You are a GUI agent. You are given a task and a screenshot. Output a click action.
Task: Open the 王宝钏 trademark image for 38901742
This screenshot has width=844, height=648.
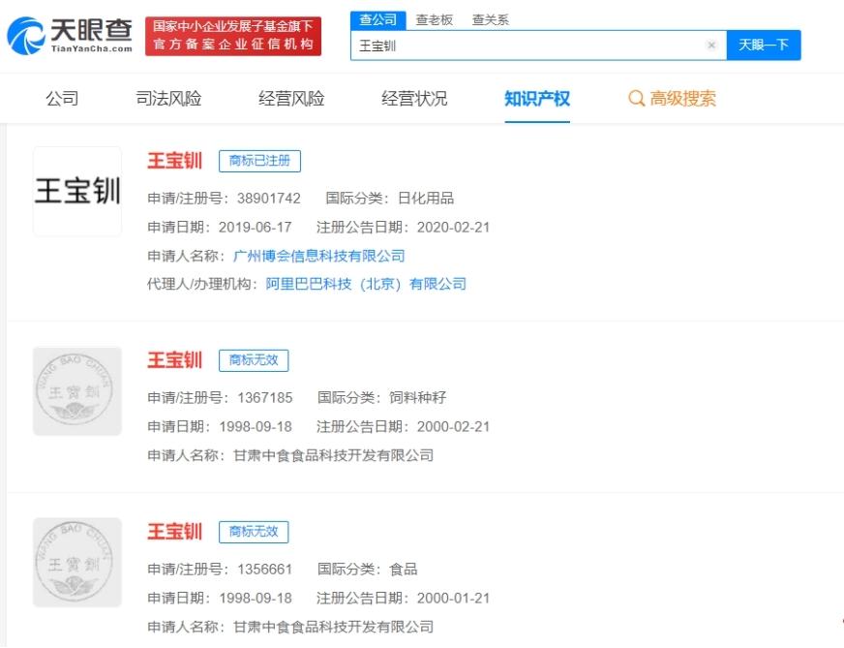(x=77, y=191)
